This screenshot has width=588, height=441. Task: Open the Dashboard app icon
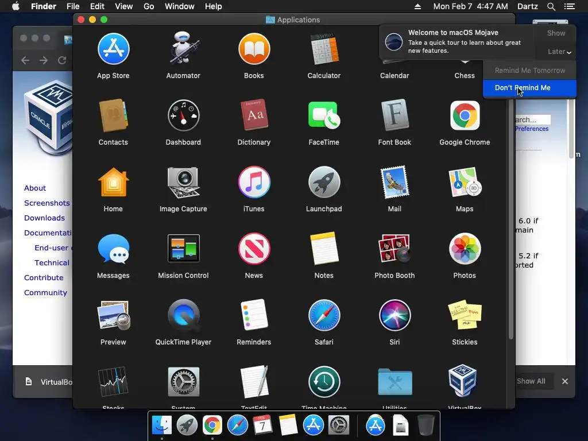[x=183, y=115]
